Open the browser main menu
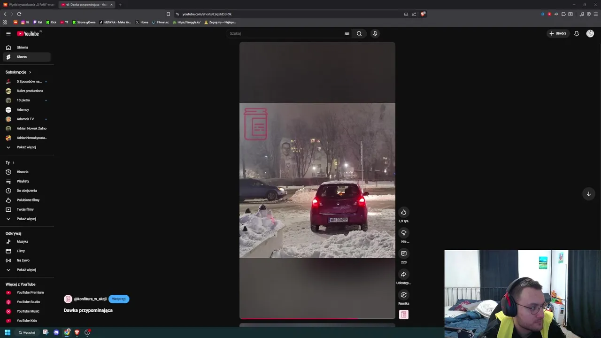This screenshot has width=601, height=338. [x=596, y=14]
